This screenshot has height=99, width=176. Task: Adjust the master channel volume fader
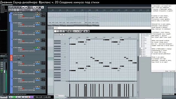(x=5, y=71)
